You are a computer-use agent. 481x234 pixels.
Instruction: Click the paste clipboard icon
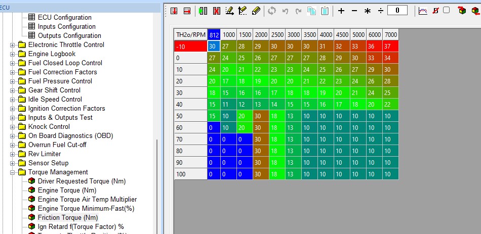(325, 11)
